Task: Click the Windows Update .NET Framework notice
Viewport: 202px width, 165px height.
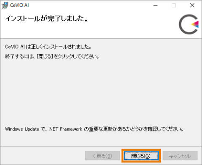Action: tap(94, 129)
